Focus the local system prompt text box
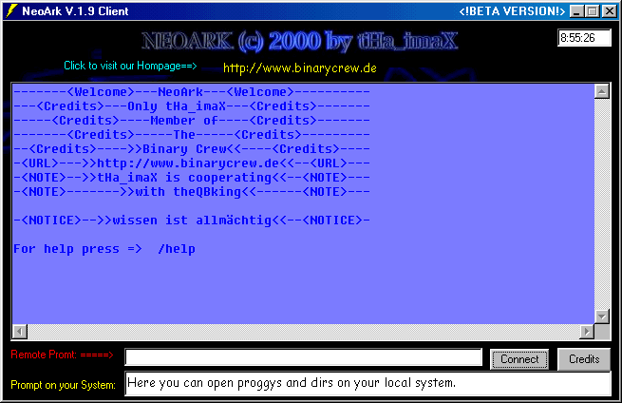This screenshot has width=622, height=403. coord(367,384)
